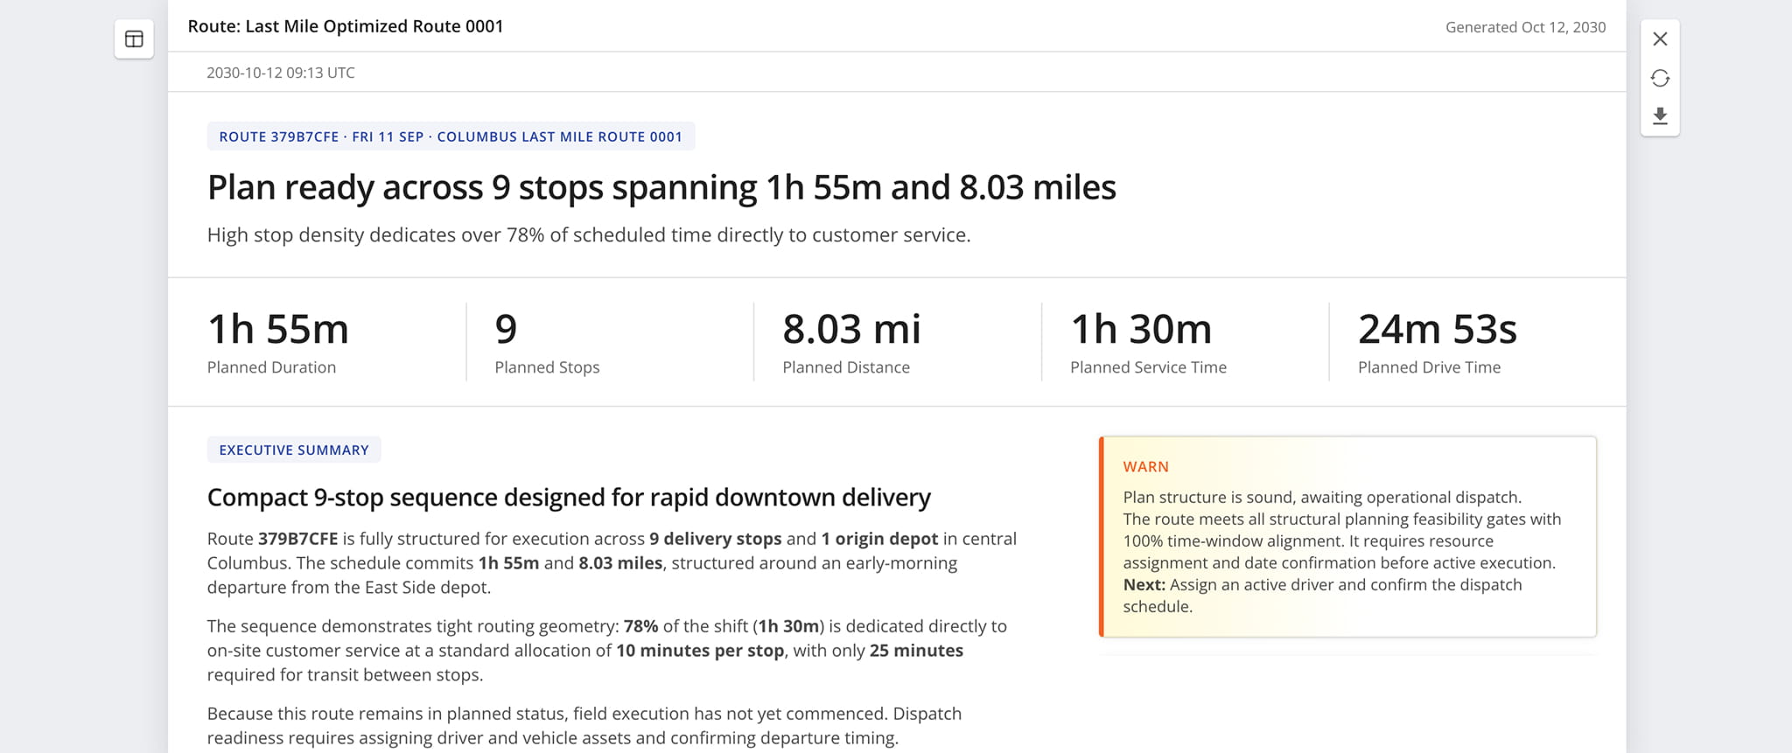Select the route title 'Last Mile Optimized Route 0001'
Image resolution: width=1792 pixels, height=753 pixels.
(x=374, y=26)
